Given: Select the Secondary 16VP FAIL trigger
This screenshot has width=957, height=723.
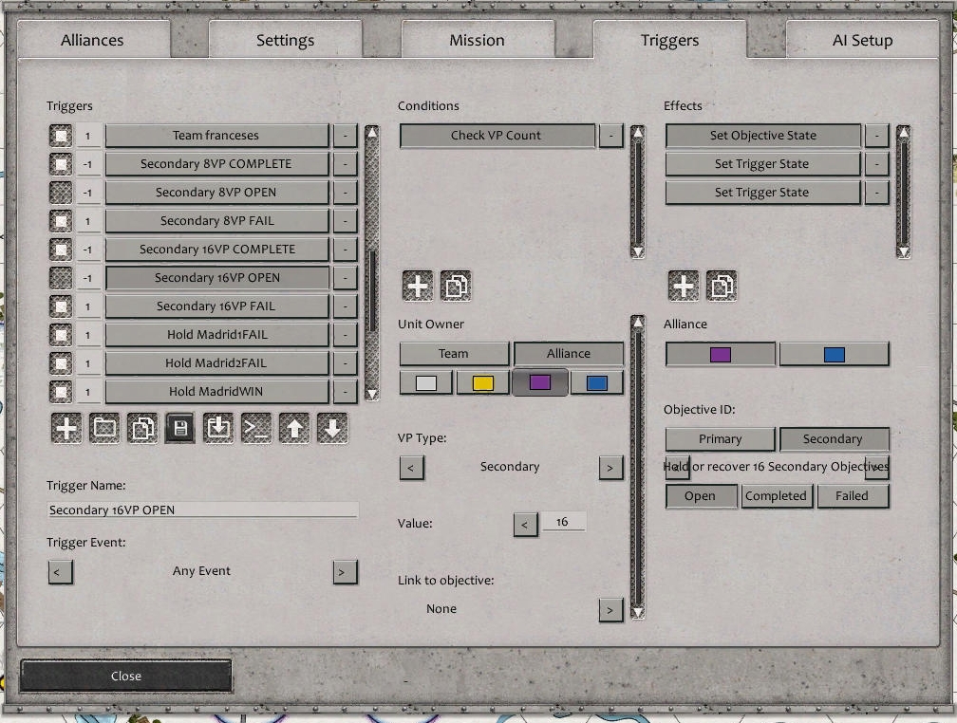Looking at the screenshot, I should 216,306.
